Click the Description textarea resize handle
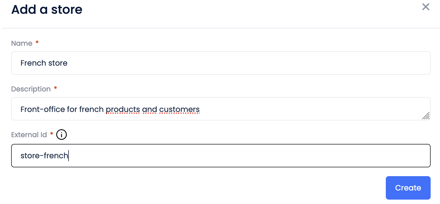440x204 pixels. click(426, 116)
